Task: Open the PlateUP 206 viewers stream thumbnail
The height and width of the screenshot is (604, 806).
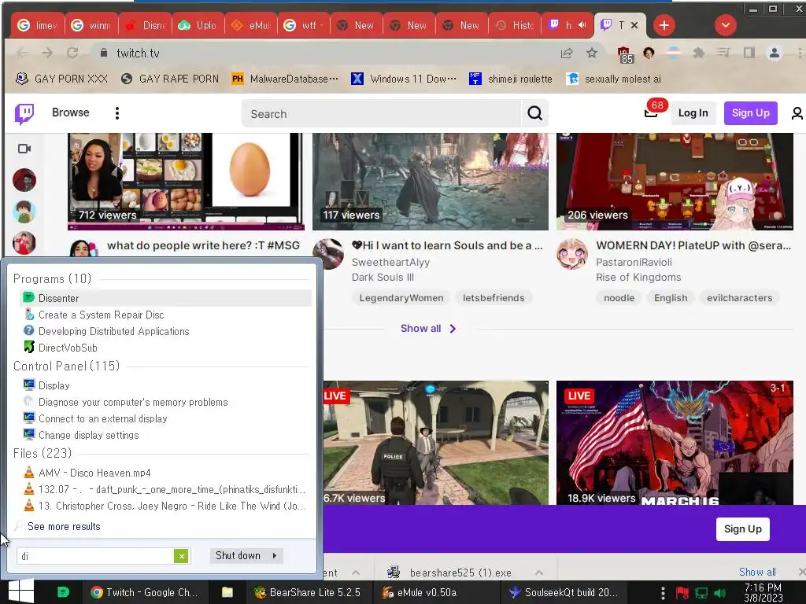Action: (675, 182)
